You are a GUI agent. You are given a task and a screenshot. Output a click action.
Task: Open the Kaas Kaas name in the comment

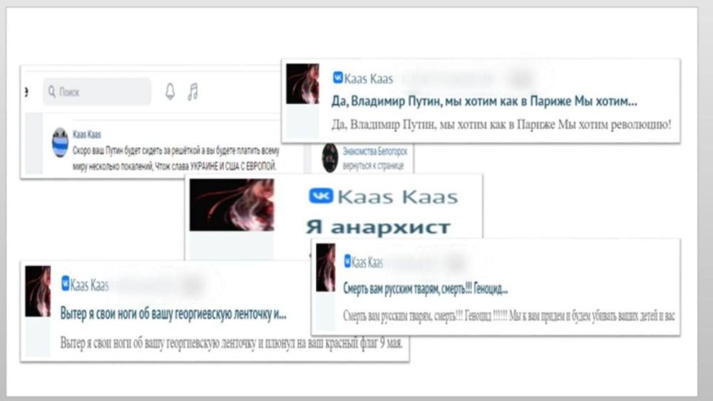(87, 134)
